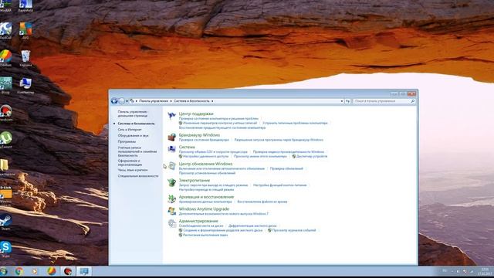Click Освобождение места на диске link
The image size is (494, 278).
point(201,225)
